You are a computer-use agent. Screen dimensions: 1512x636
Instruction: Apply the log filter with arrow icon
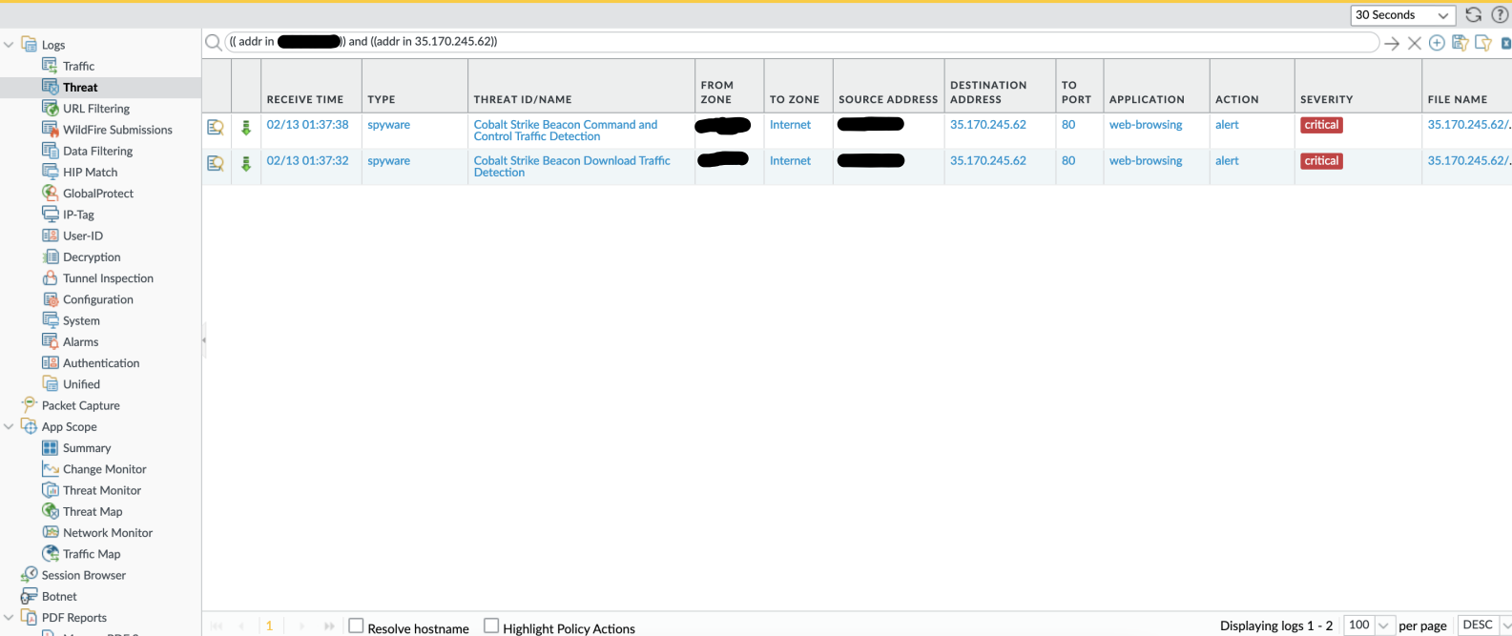[x=1392, y=43]
